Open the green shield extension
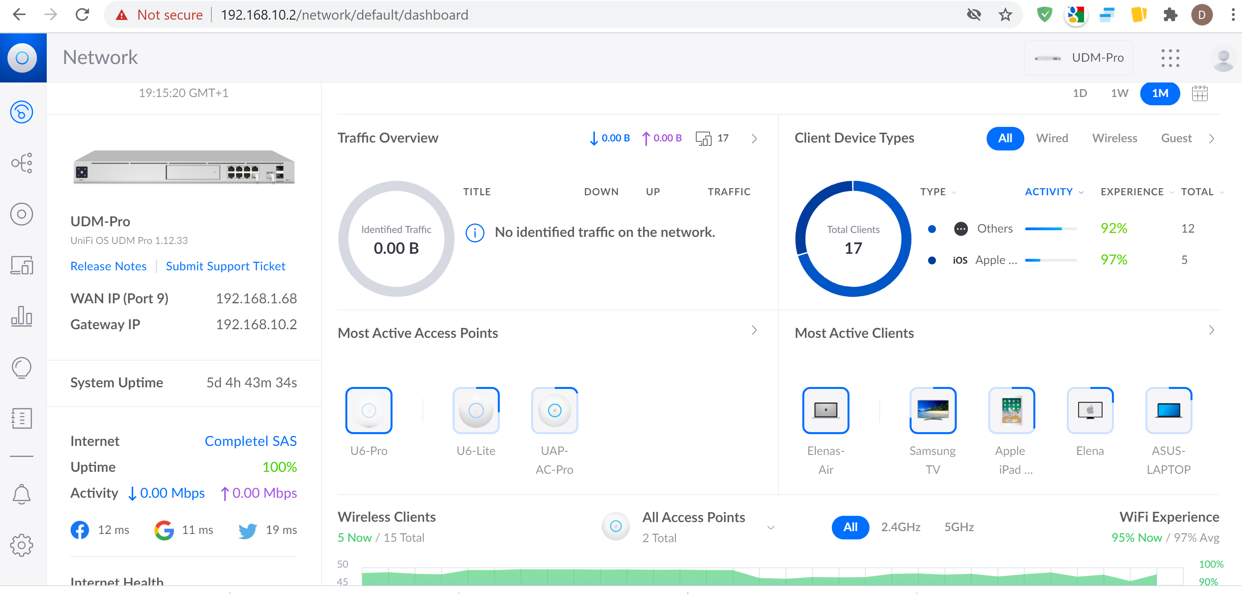Viewport: 1242px width, 594px height. 1044,15
